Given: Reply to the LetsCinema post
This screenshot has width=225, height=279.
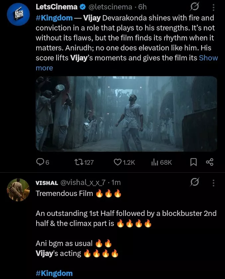Looking at the screenshot, I should [40, 162].
